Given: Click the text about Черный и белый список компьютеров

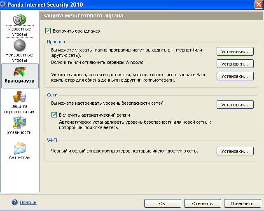Looking at the screenshot, I should [x=124, y=151].
